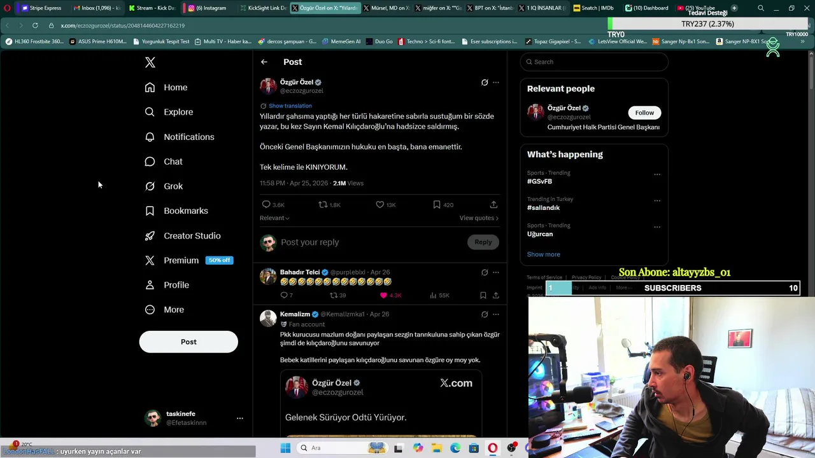This screenshot has width=815, height=458.
Task: Go to Profile page
Action: (x=167, y=285)
